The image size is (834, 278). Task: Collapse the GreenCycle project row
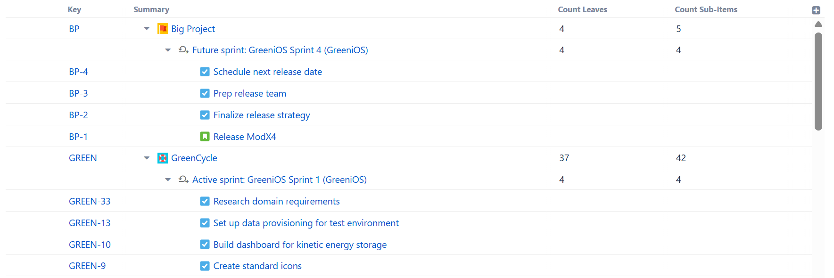[147, 158]
